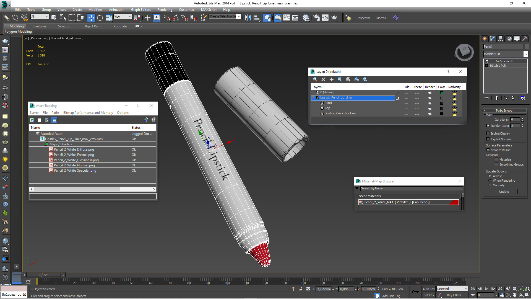Screen dimensions: 531x299
Task: Click the Maximize Viewport toggle icon
Action: coord(527,295)
